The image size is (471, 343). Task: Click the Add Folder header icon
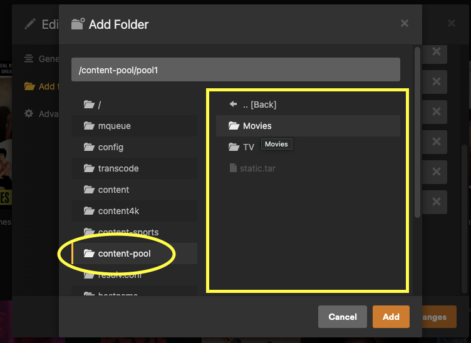[x=78, y=24]
